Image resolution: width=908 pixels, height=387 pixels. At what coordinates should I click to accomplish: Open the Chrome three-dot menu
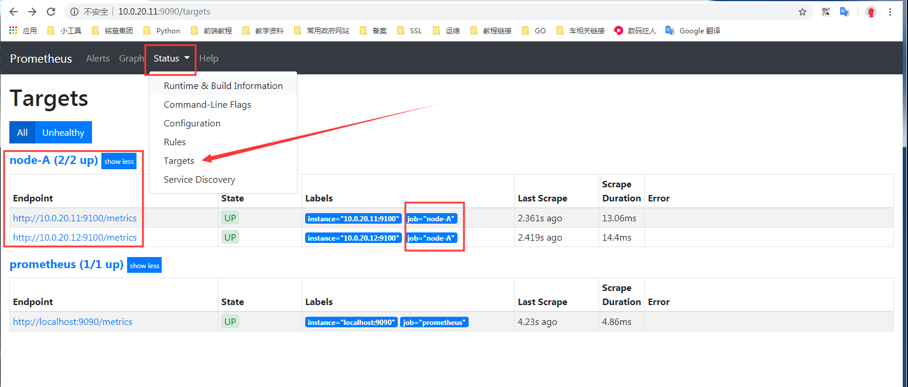coord(890,12)
